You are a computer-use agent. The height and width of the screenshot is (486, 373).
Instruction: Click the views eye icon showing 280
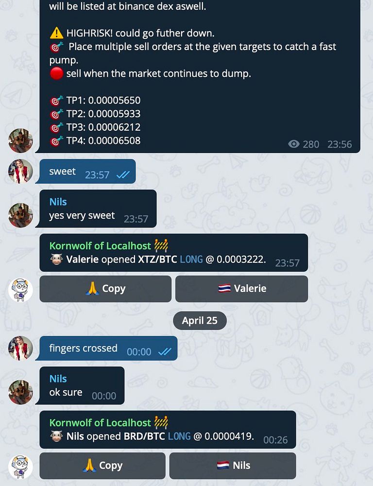pyautogui.click(x=294, y=144)
